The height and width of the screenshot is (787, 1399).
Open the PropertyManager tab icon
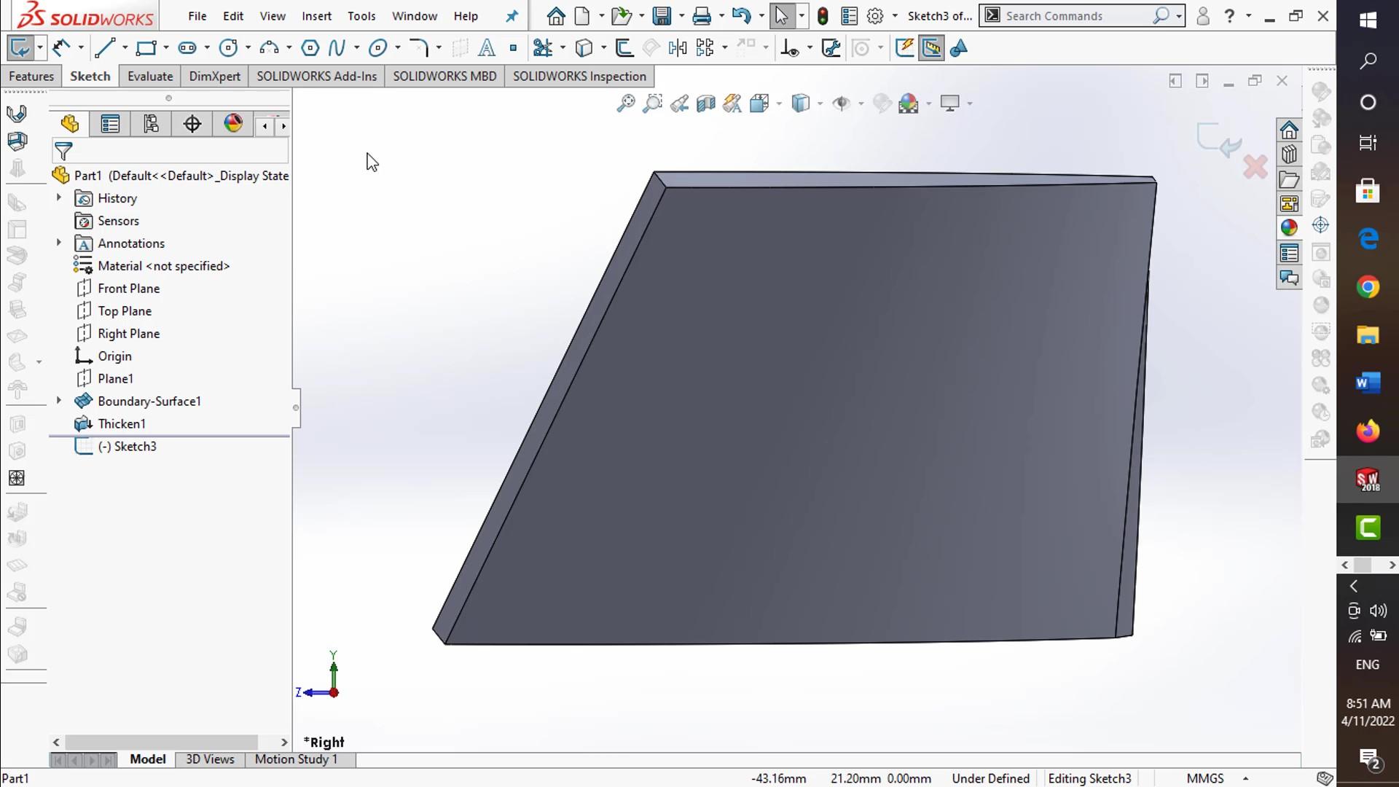click(110, 124)
